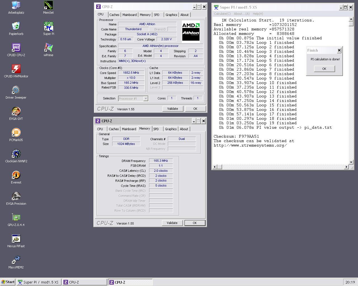Open the Calculate(C) menu in Super PI
Image resolution: width=358 pixels, height=286 pixels.
[x=222, y=14]
